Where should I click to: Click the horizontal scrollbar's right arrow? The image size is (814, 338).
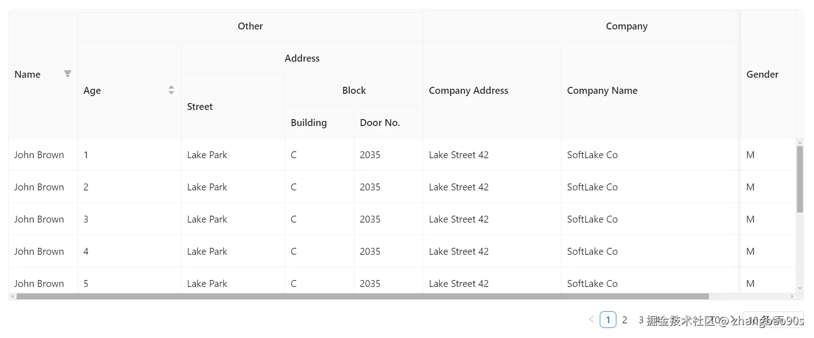792,297
